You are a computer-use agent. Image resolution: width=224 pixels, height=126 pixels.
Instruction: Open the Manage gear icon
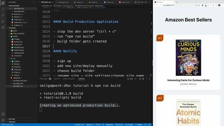click(3, 120)
